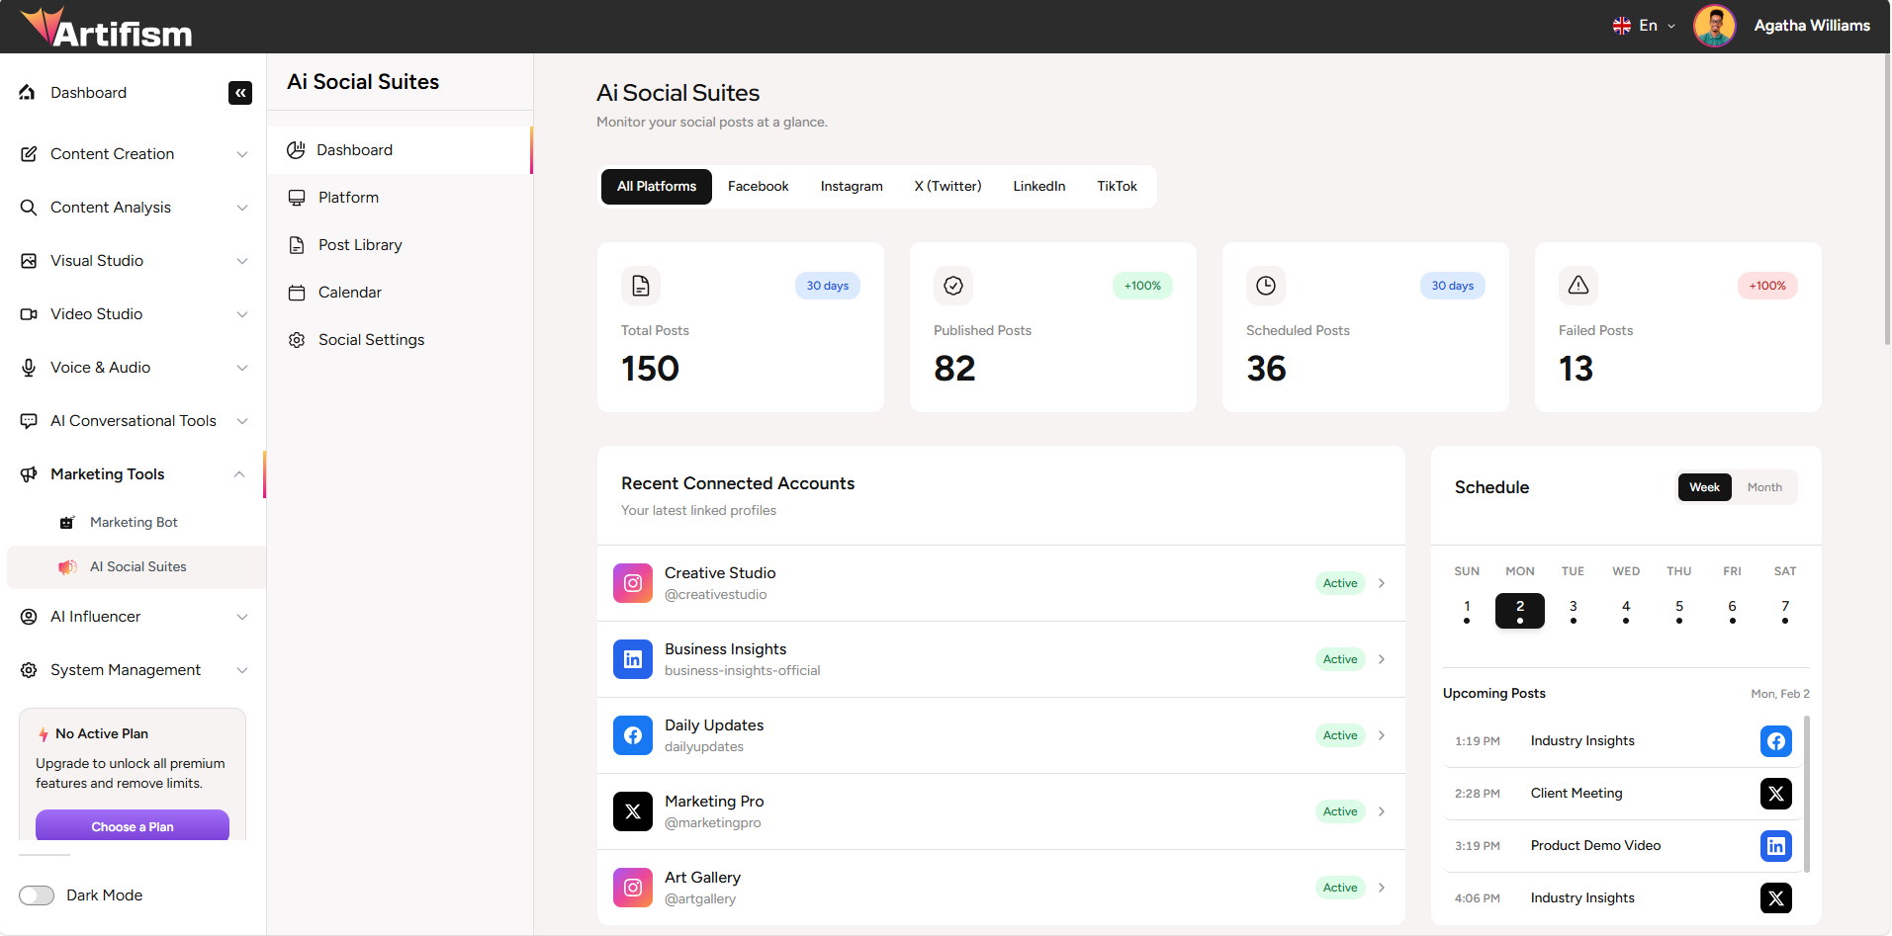
Task: Collapse the Marketing Tools section
Action: pyautogui.click(x=239, y=473)
